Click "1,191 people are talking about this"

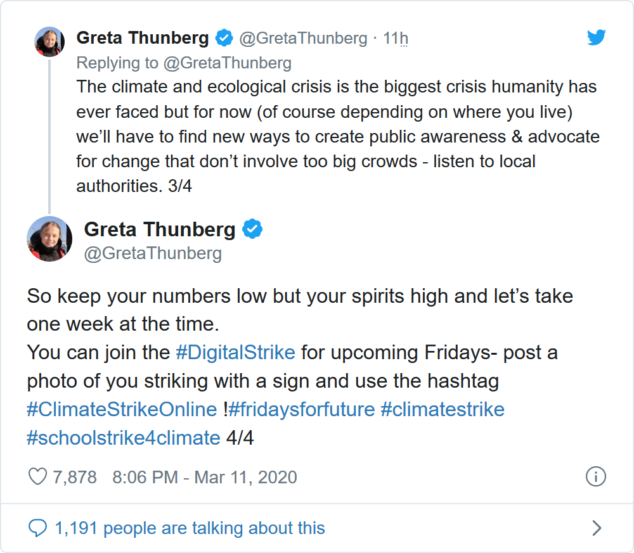[190, 528]
